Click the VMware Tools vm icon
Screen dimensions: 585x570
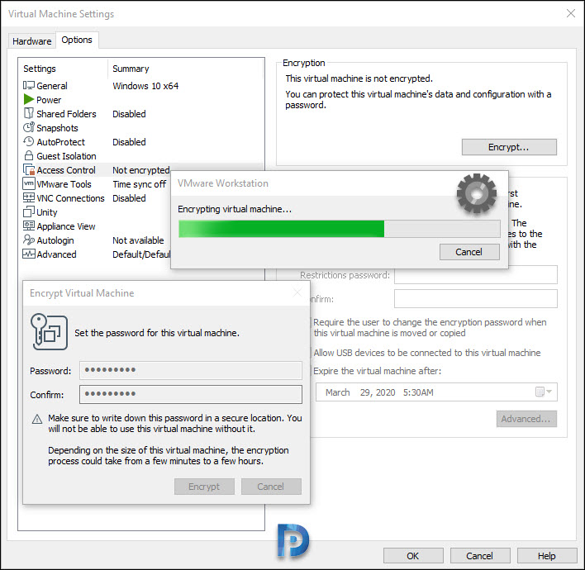[x=29, y=183]
